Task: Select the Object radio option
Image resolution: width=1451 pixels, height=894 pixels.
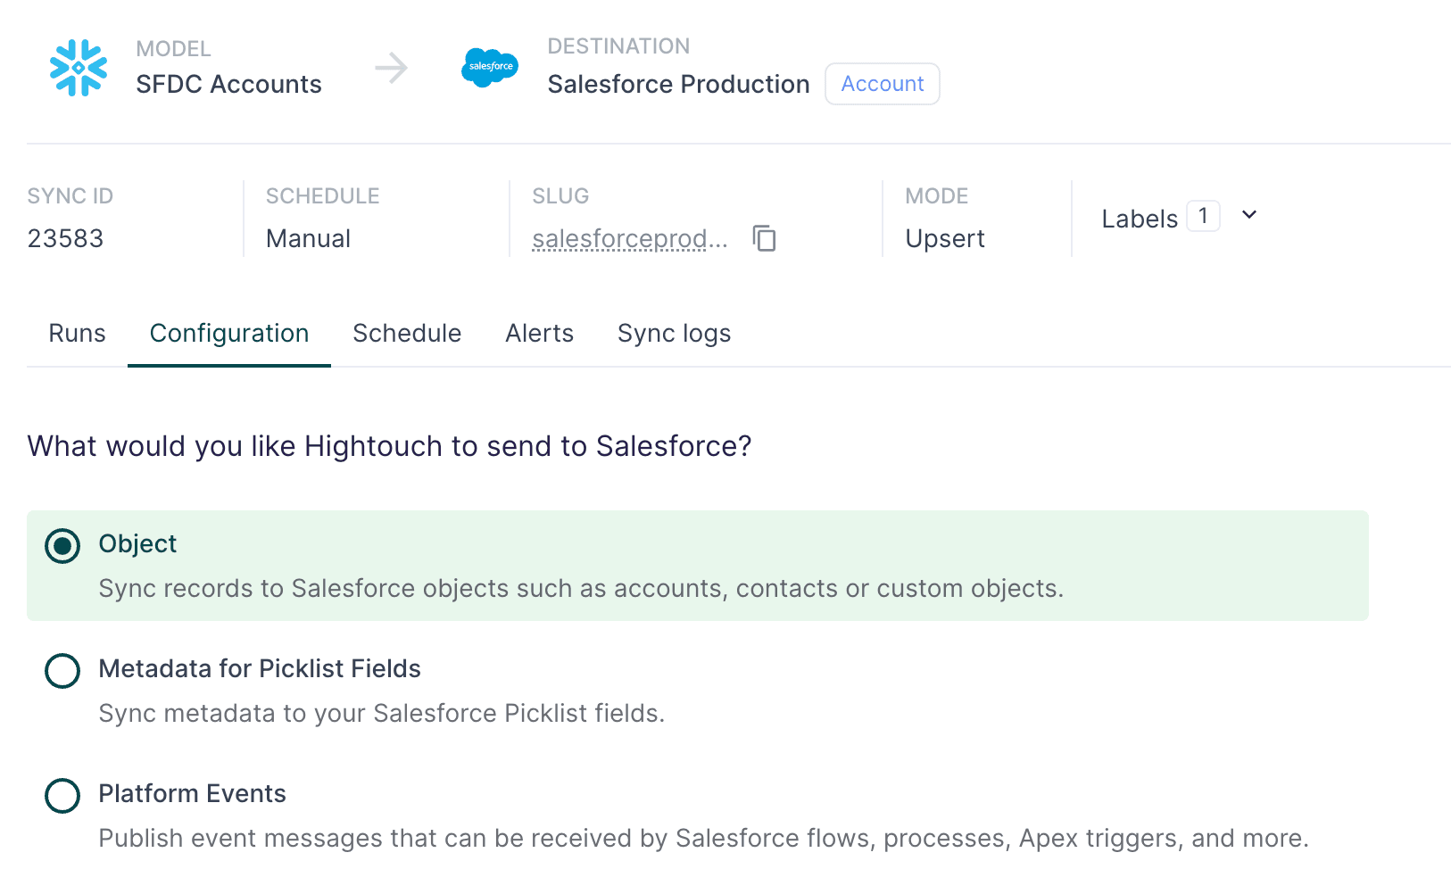Action: pos(62,545)
